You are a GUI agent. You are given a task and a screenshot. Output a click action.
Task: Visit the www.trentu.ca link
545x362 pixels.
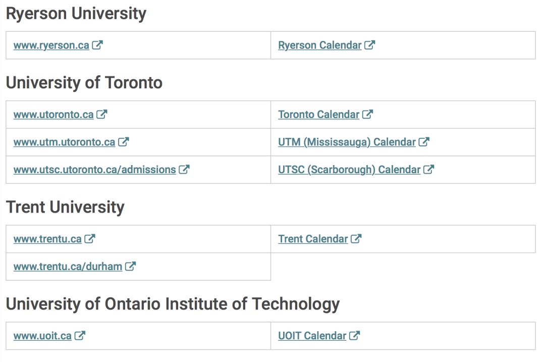click(47, 239)
